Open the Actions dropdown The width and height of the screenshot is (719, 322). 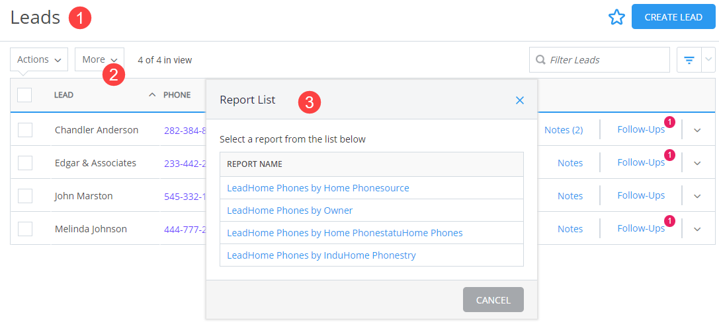click(x=39, y=59)
